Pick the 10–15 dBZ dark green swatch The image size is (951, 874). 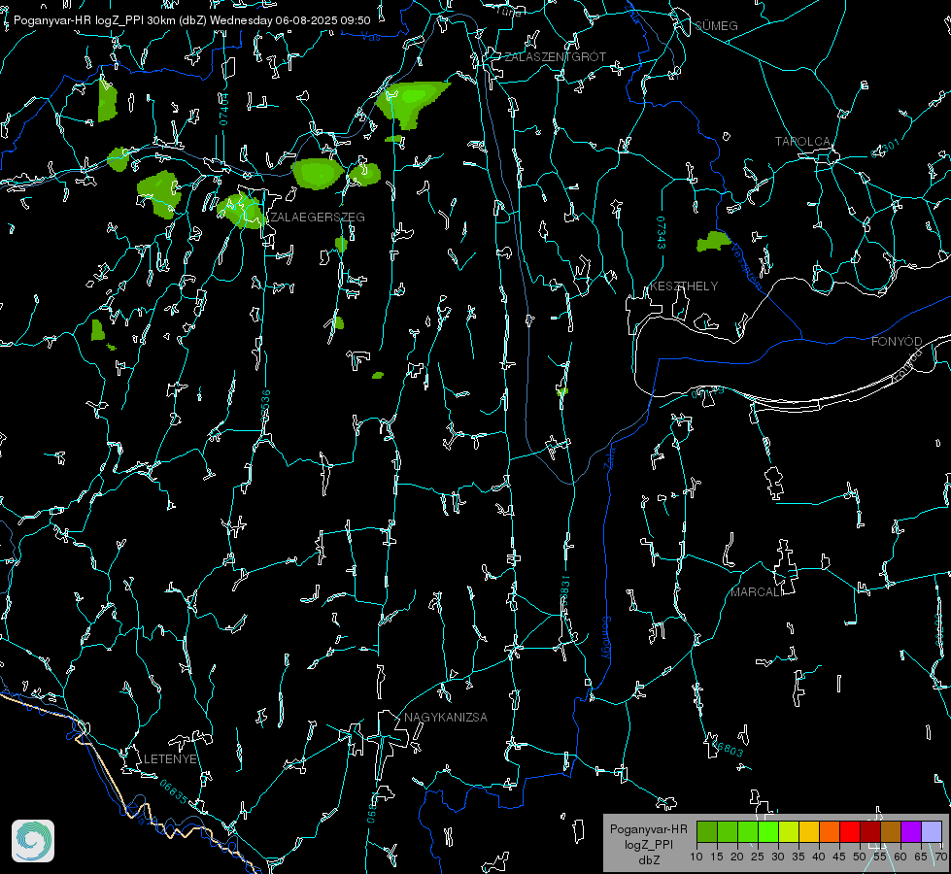[x=707, y=831]
